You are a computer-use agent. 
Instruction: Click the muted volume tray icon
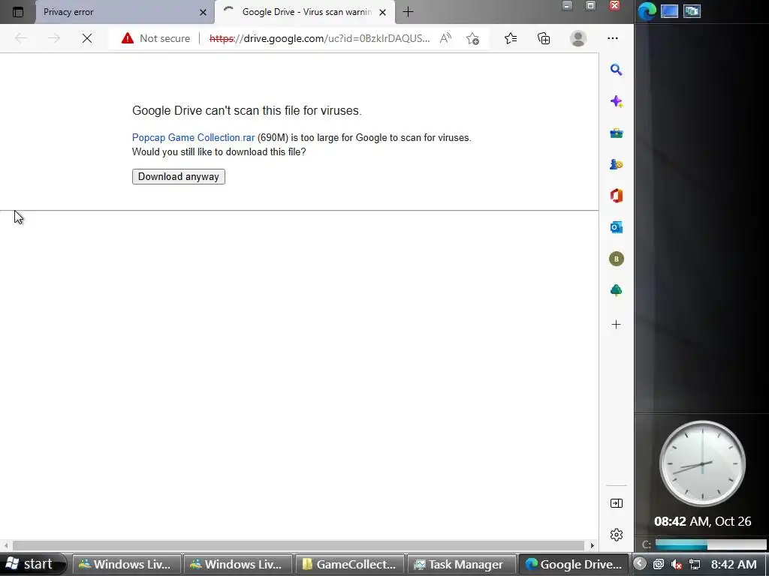tap(677, 565)
